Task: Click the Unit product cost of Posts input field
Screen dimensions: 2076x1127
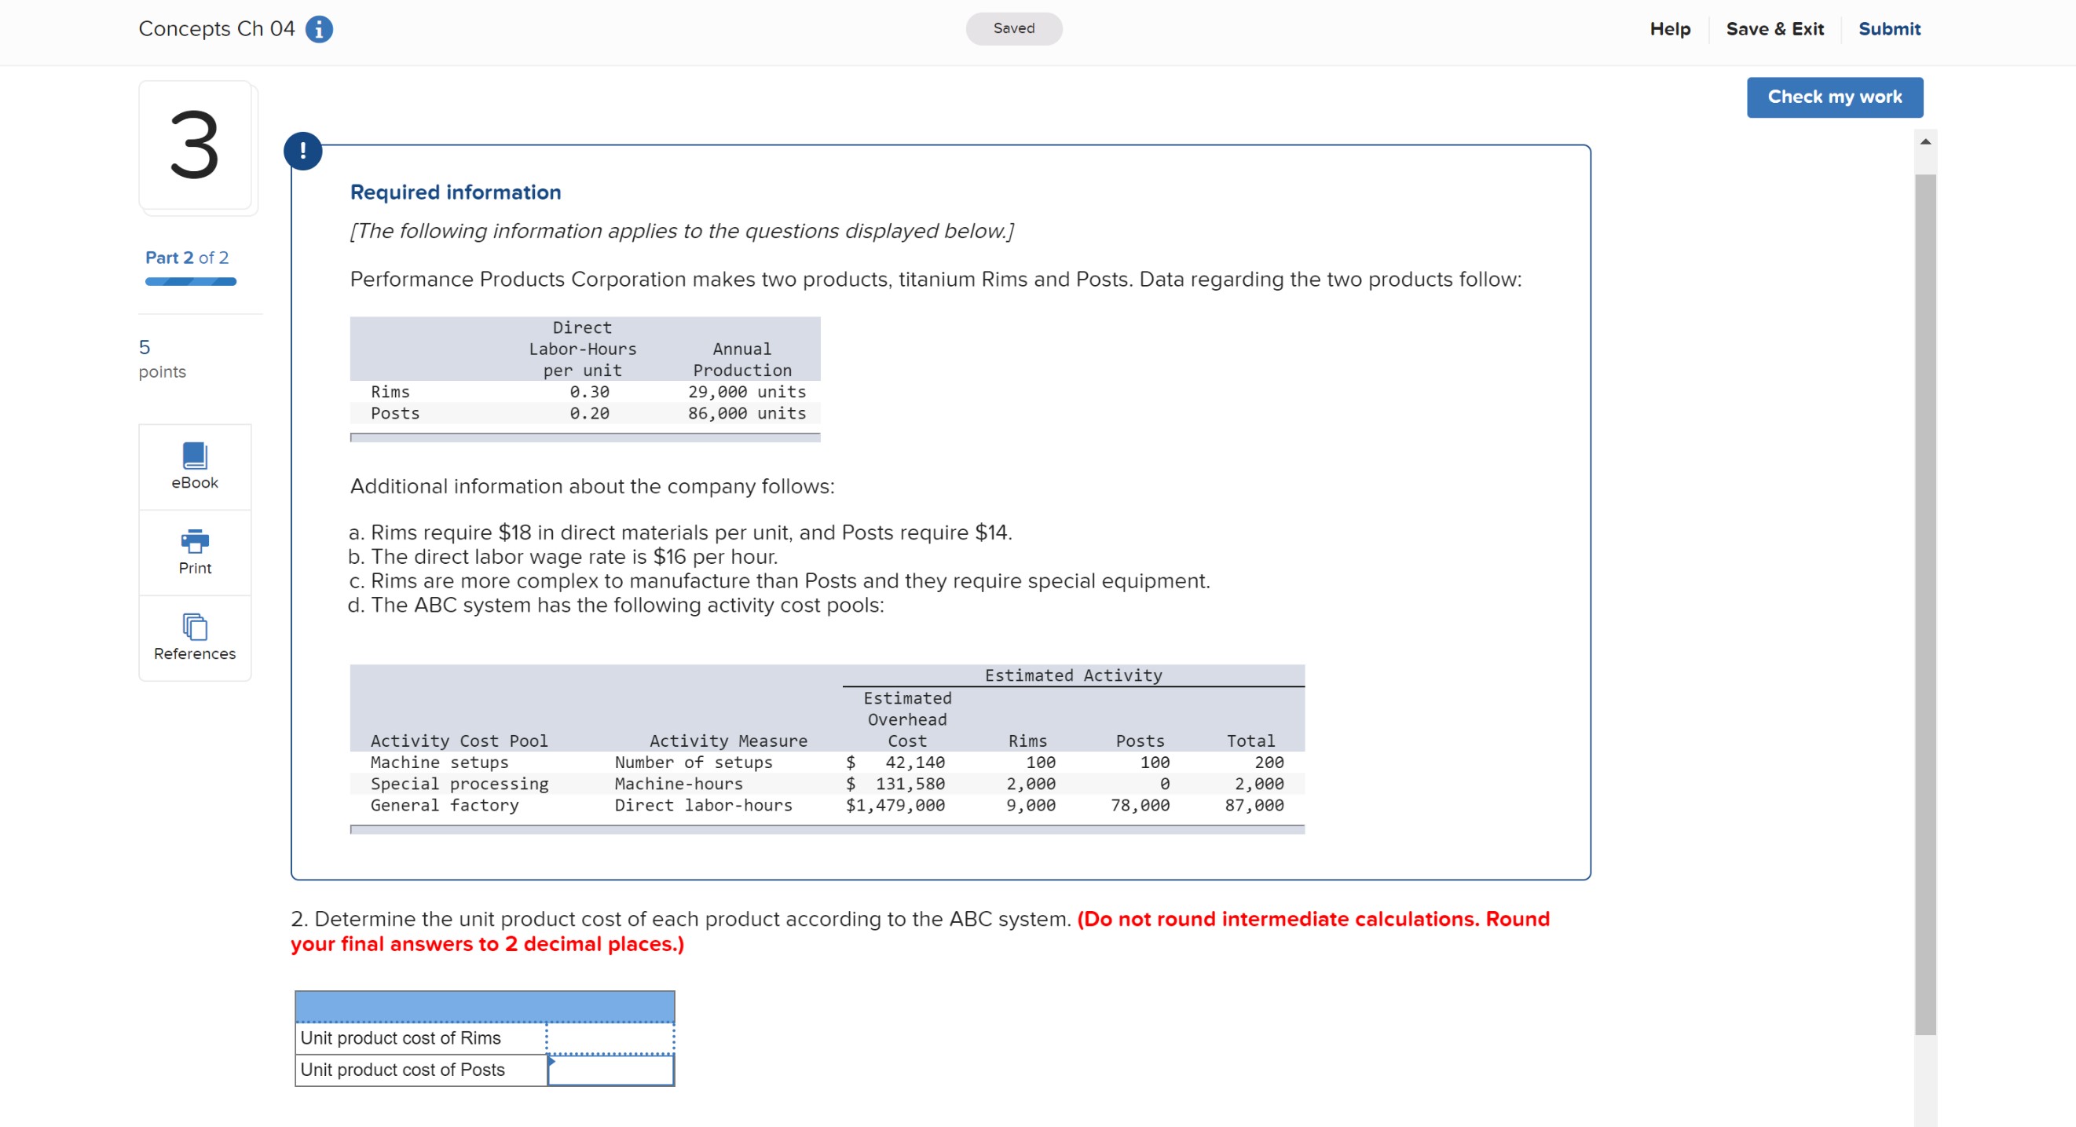Action: (610, 1070)
